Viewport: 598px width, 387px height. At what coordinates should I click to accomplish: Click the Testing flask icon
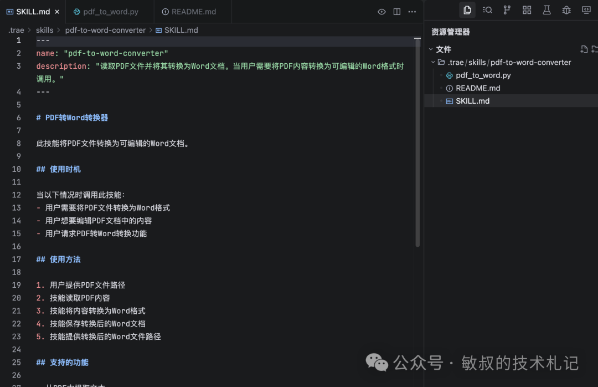[547, 9]
